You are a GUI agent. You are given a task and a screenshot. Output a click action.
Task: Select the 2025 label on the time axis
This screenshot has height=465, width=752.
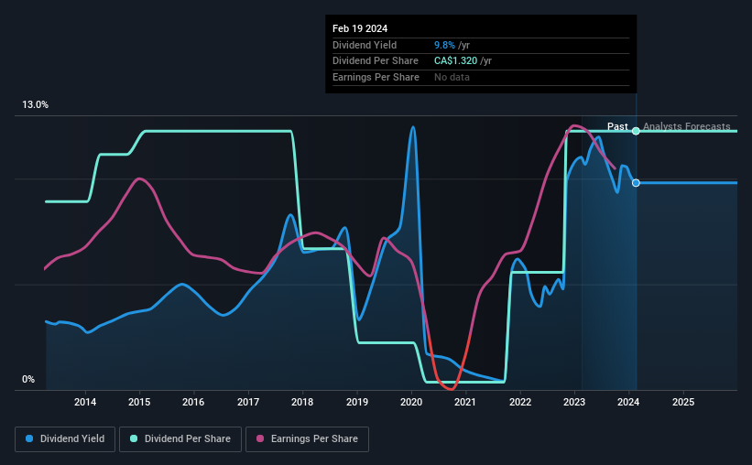click(x=683, y=402)
